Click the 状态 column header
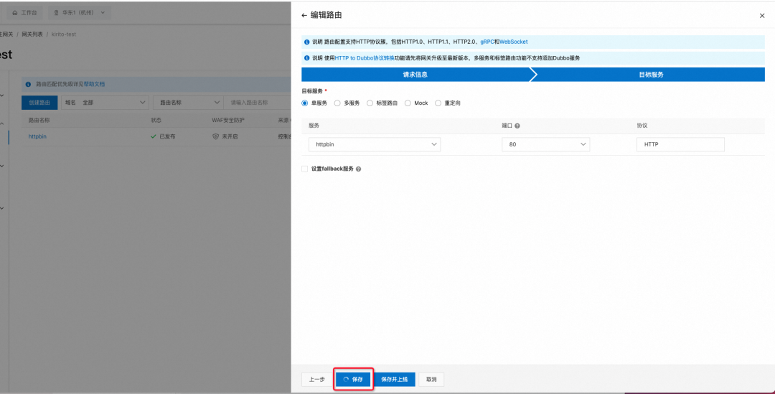 [x=156, y=120]
